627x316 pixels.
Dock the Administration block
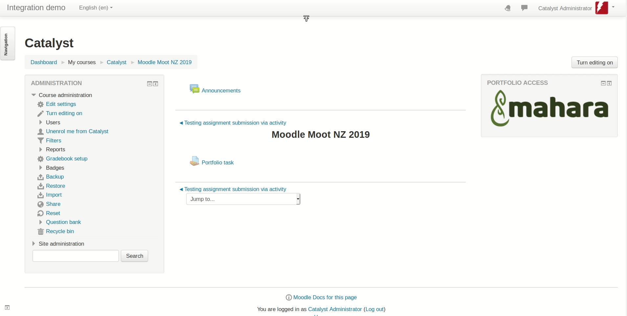point(156,84)
